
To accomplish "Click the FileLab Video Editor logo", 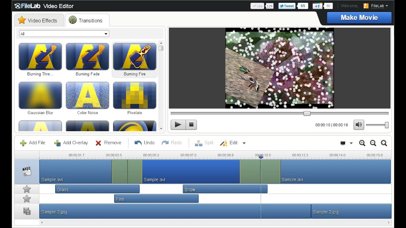I will [x=44, y=6].
